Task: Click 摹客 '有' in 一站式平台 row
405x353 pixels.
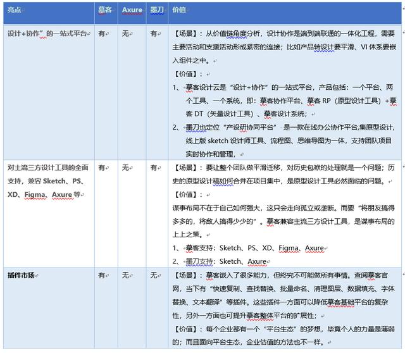Action: [x=102, y=34]
